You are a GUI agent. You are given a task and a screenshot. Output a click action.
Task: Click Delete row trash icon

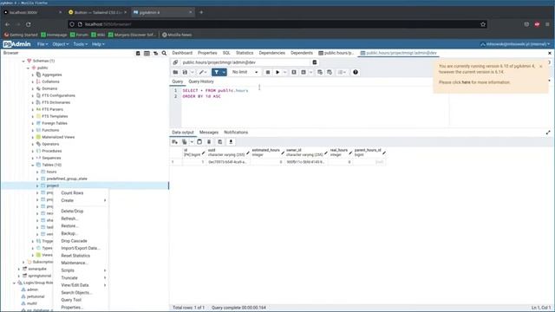tap(209, 142)
